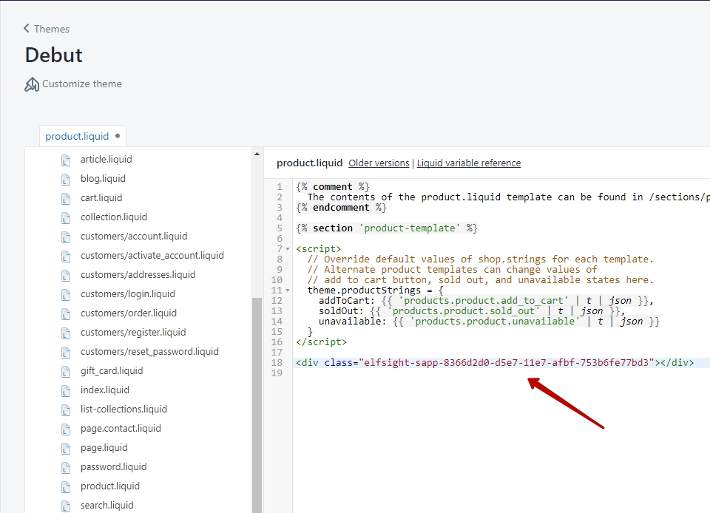Click the back chevron beside Themes

click(x=27, y=29)
